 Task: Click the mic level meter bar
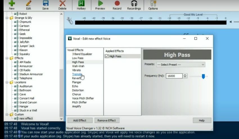point(151,22)
